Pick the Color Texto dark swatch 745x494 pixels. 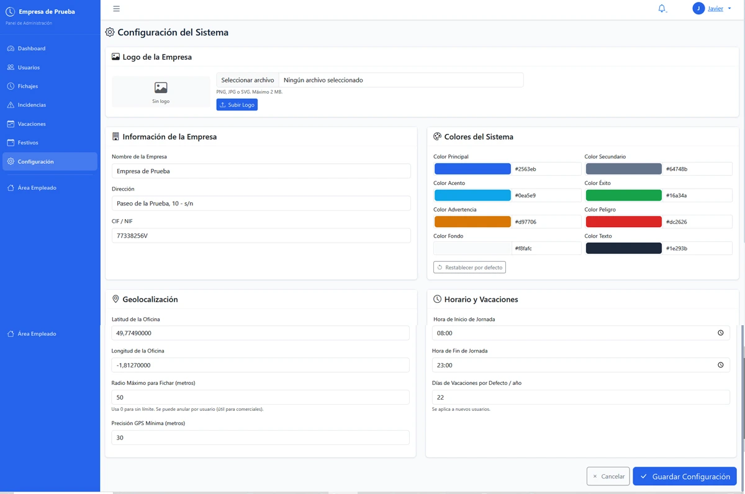(624, 248)
